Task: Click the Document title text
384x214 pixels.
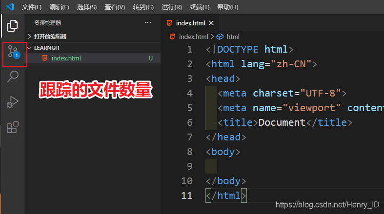Action: 282,122
